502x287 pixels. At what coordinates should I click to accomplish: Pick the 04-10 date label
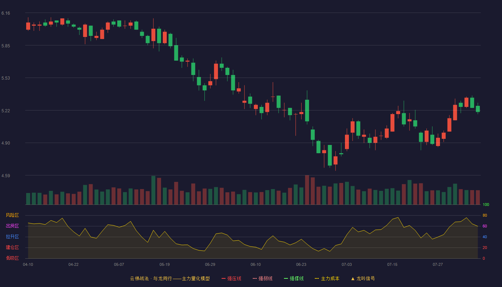pyautogui.click(x=28, y=264)
